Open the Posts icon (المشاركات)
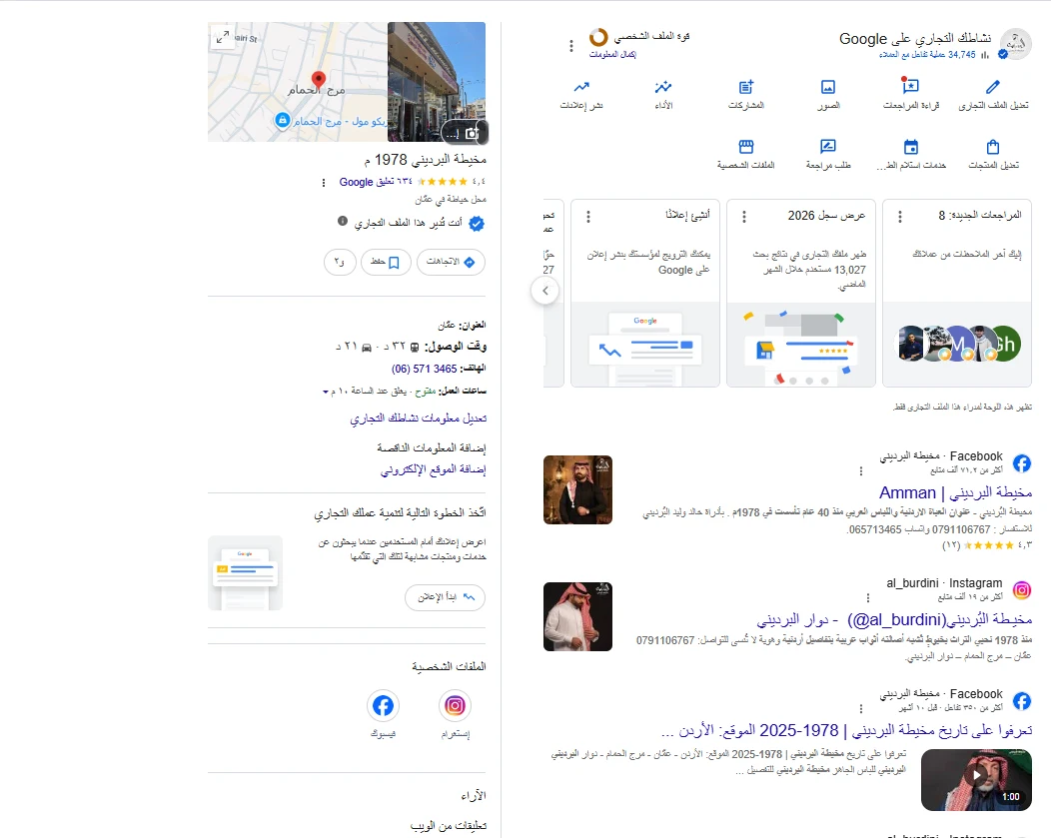The image size is (1051, 838). coord(746,87)
